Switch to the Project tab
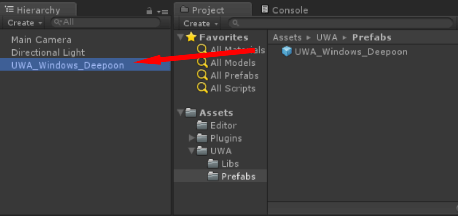Image resolution: width=458 pixels, height=216 pixels. [207, 10]
